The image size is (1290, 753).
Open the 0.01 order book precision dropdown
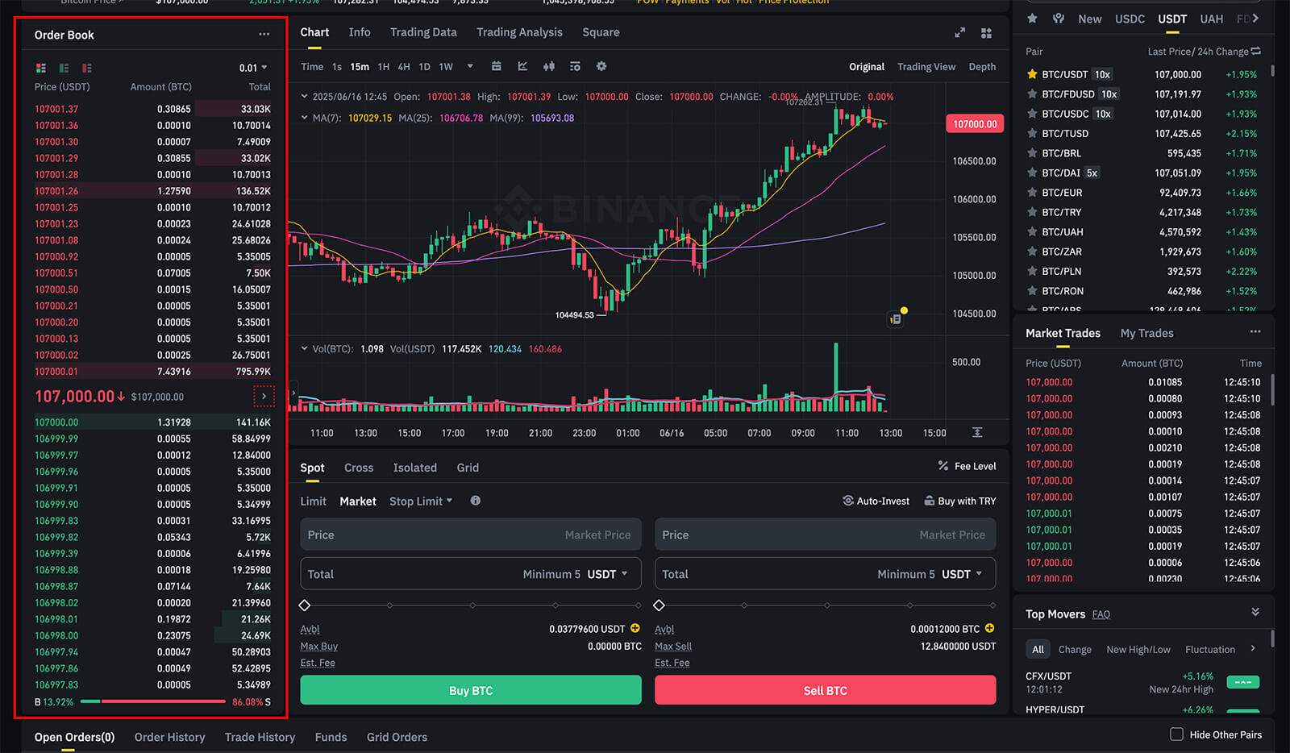pos(253,68)
